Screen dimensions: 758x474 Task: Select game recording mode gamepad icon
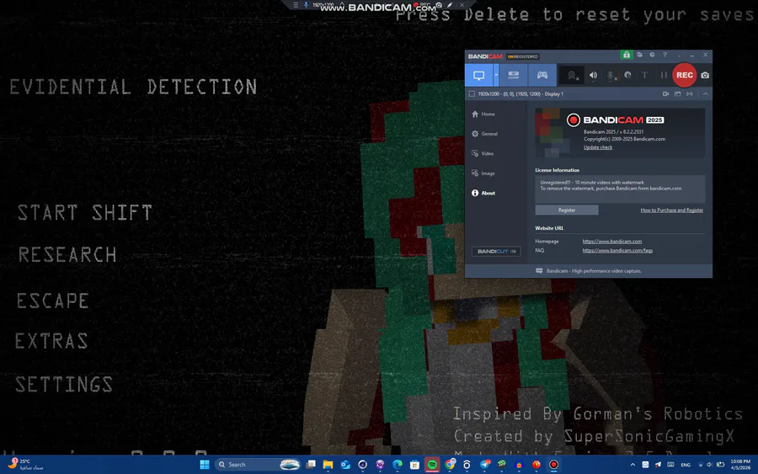point(542,76)
